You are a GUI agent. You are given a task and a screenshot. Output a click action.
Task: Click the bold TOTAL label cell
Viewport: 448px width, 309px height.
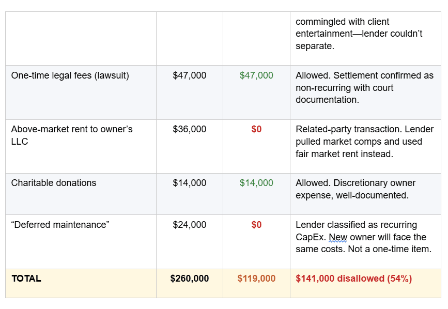point(26,279)
